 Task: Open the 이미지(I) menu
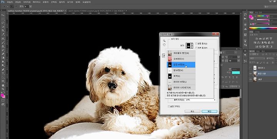coord(27,2)
